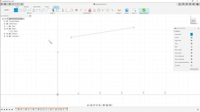Select the Fillet tool in Modify group

pos(48,10)
